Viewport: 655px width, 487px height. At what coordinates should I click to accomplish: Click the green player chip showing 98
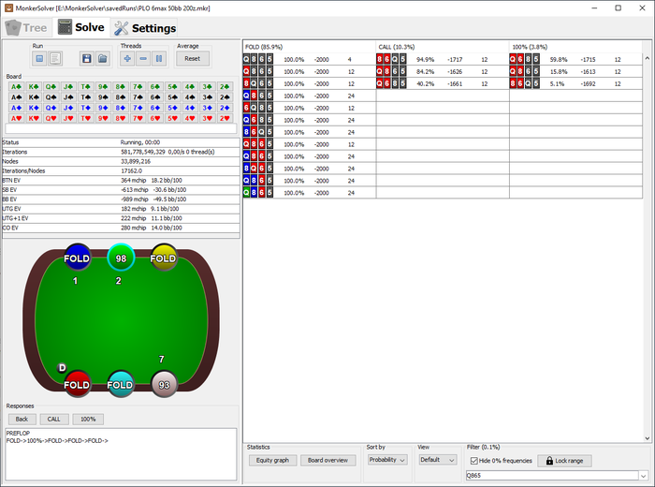(121, 258)
